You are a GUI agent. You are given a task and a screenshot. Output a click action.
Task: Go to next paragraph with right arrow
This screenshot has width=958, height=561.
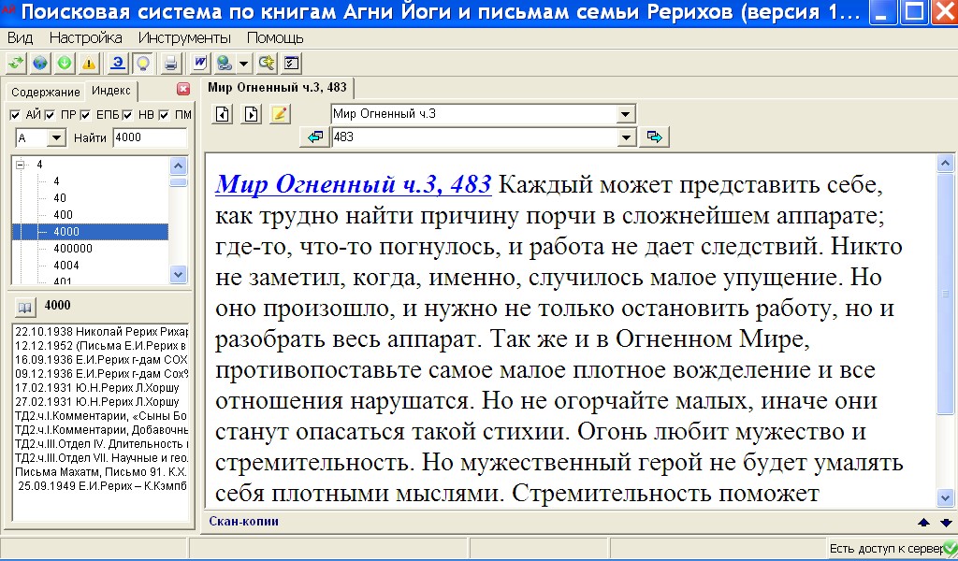click(x=655, y=137)
